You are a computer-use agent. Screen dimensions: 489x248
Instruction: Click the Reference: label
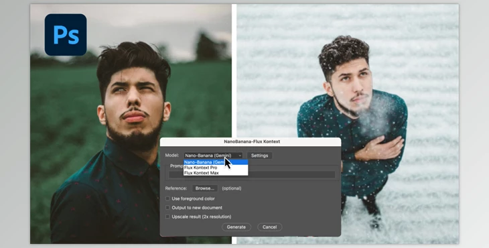pos(176,188)
